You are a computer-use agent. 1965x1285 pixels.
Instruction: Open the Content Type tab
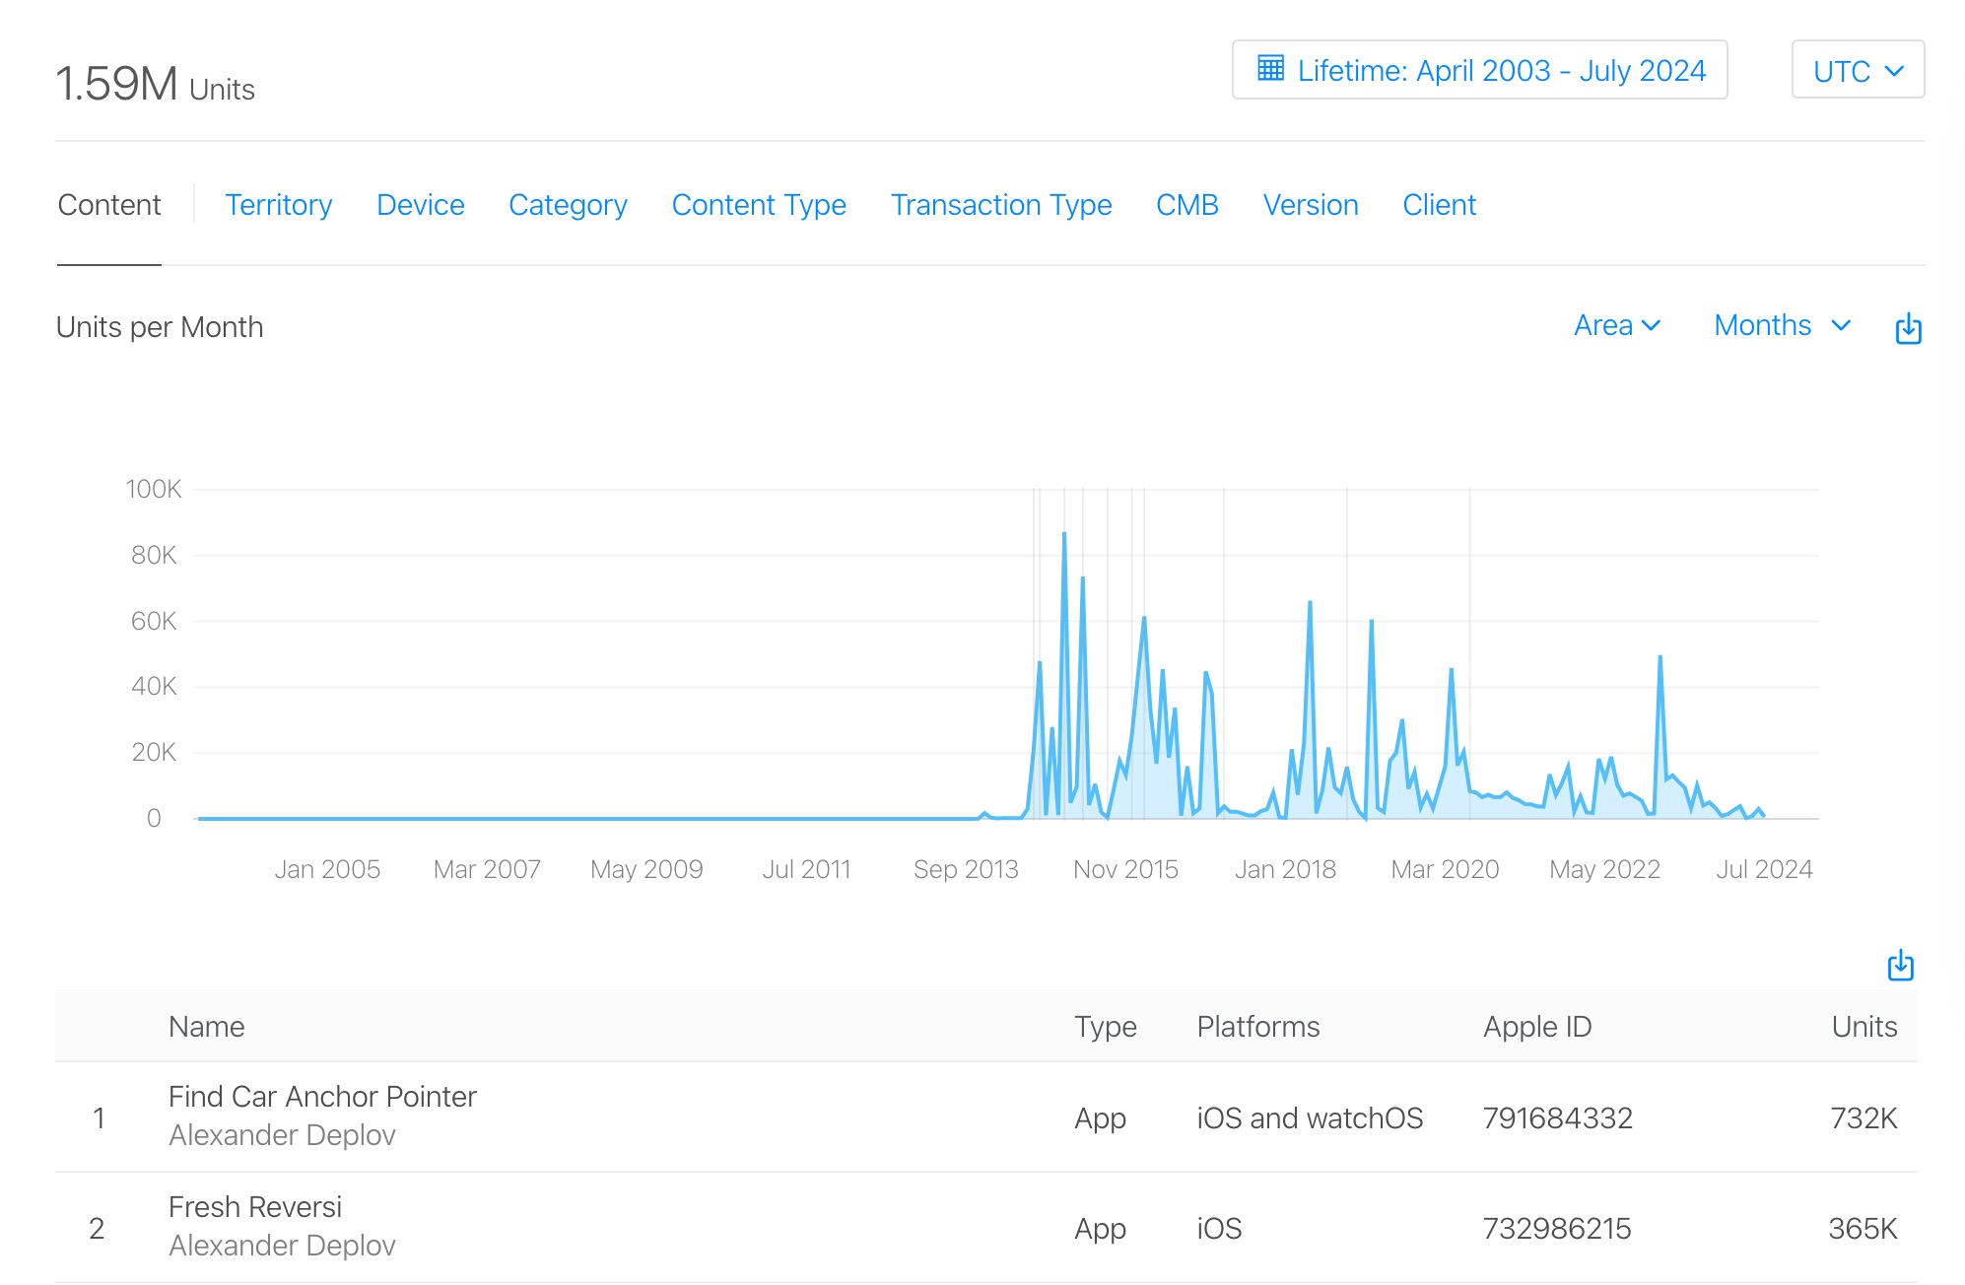[758, 205]
